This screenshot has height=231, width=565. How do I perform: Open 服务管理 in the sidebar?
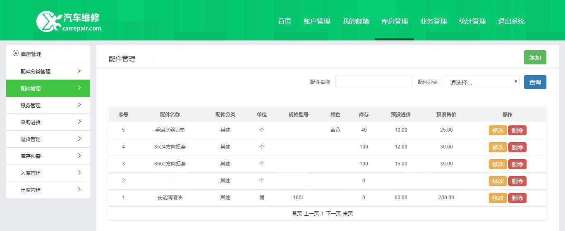pyautogui.click(x=31, y=105)
